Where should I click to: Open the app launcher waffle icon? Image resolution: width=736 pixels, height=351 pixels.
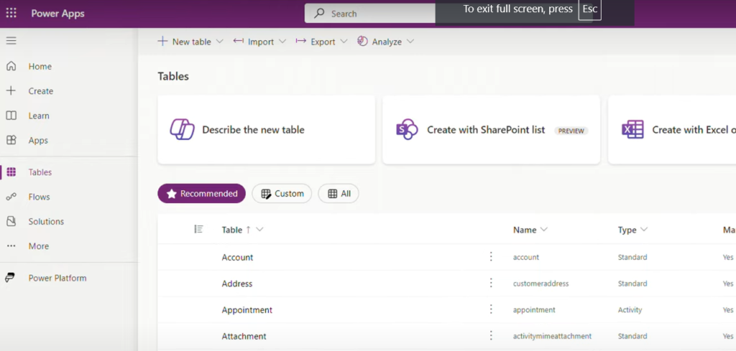(11, 13)
